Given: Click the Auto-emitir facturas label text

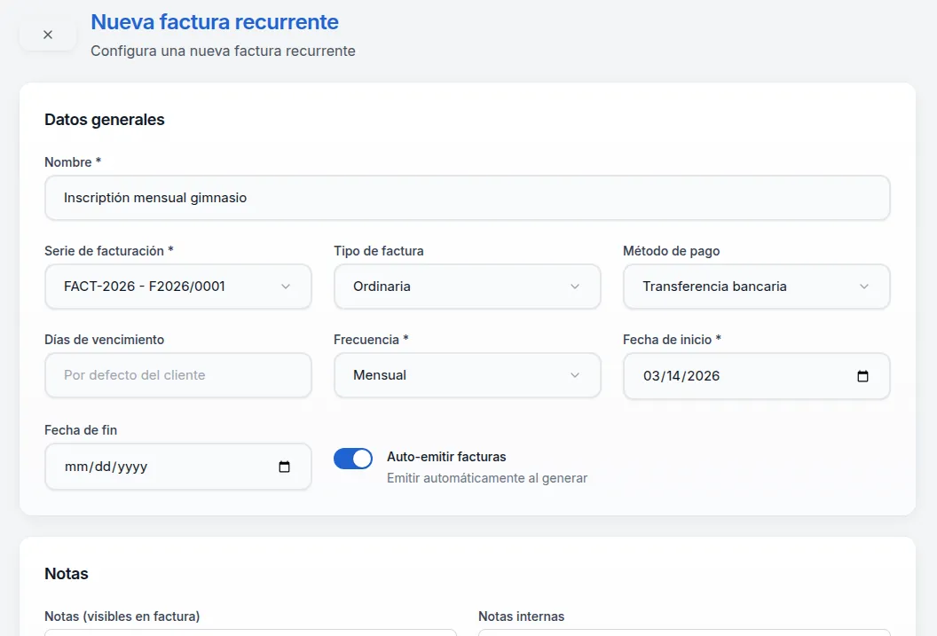Looking at the screenshot, I should pyautogui.click(x=446, y=457).
